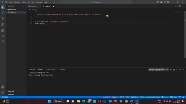Screen dimensions: 186x104
Task: Open File Explorer from the taskbar
Action: click(x=78, y=101)
